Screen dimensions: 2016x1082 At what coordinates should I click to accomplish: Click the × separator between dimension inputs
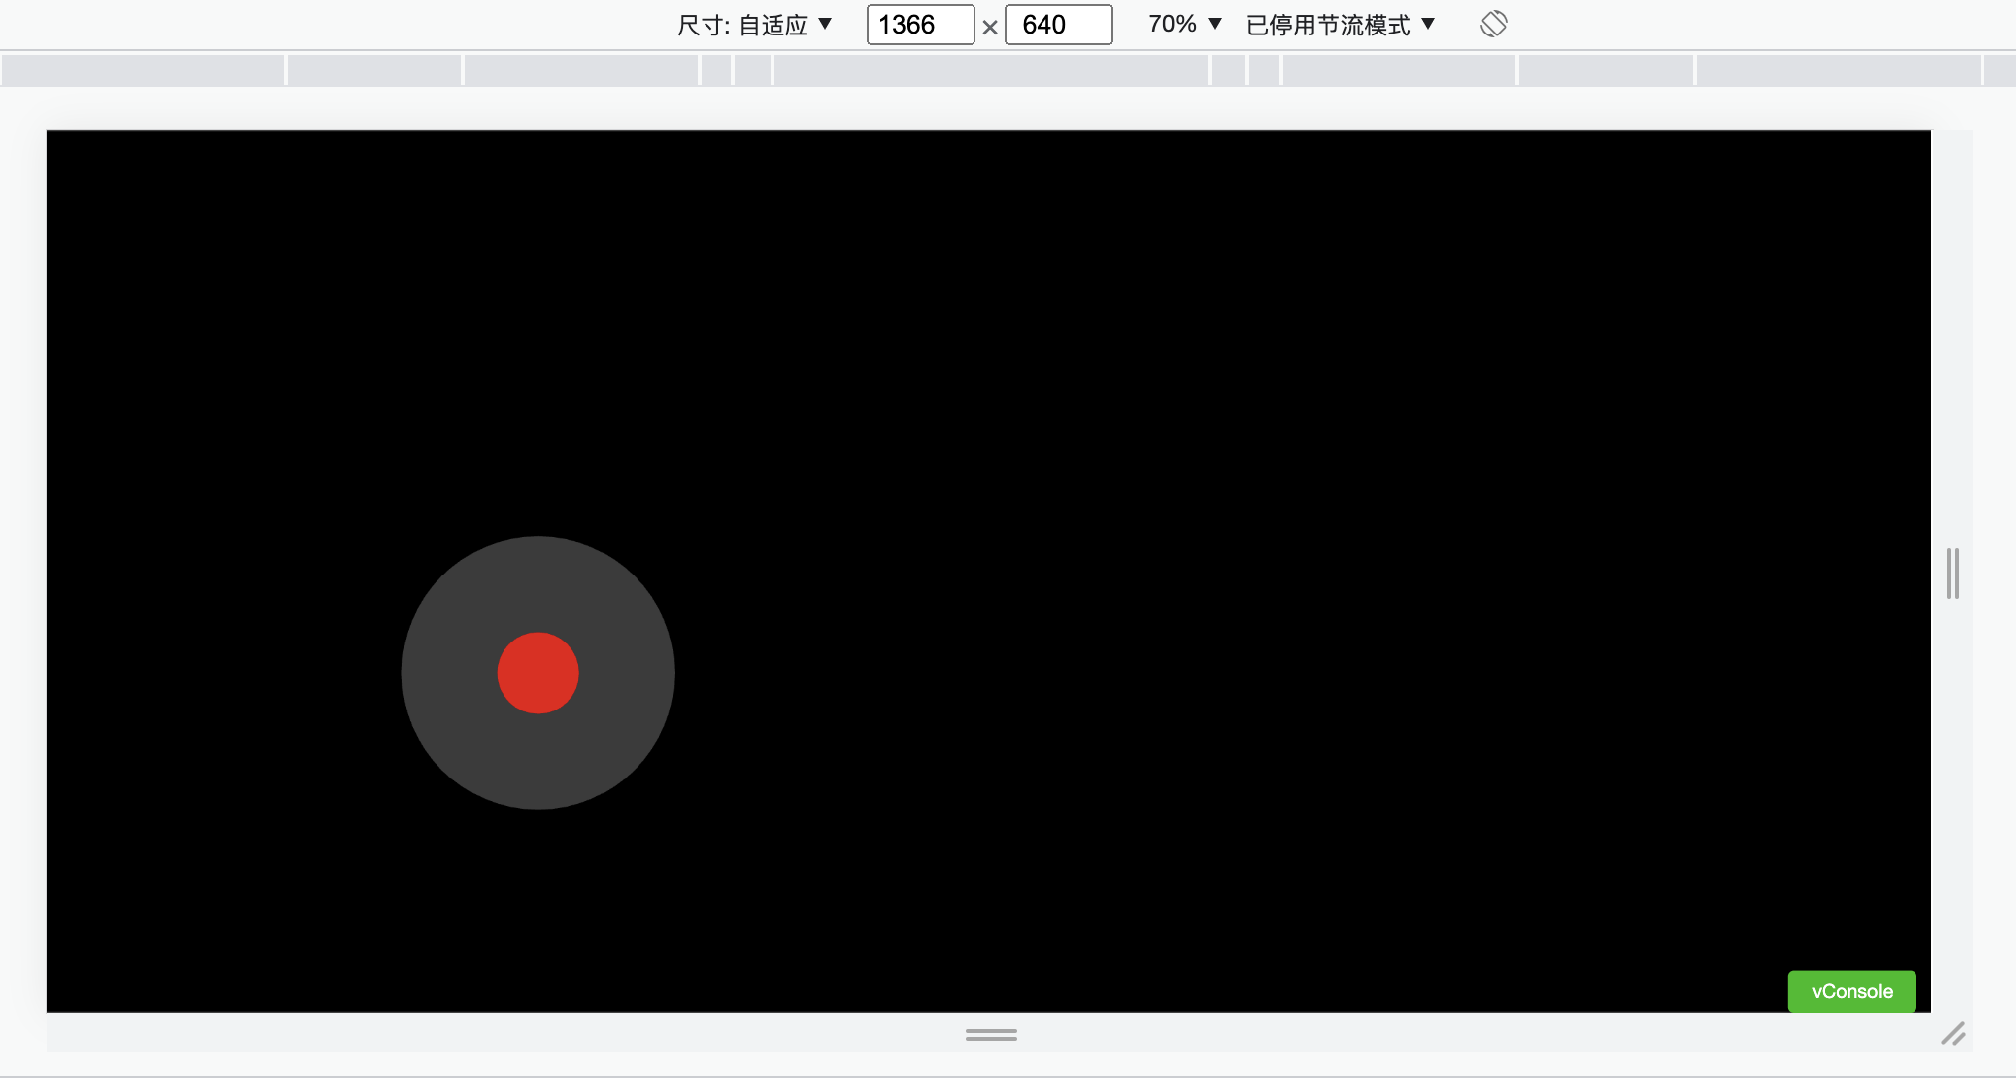pyautogui.click(x=990, y=27)
